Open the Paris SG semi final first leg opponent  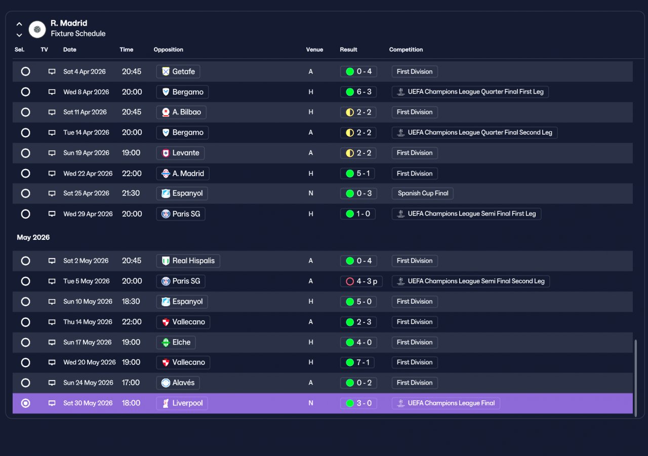coord(181,214)
